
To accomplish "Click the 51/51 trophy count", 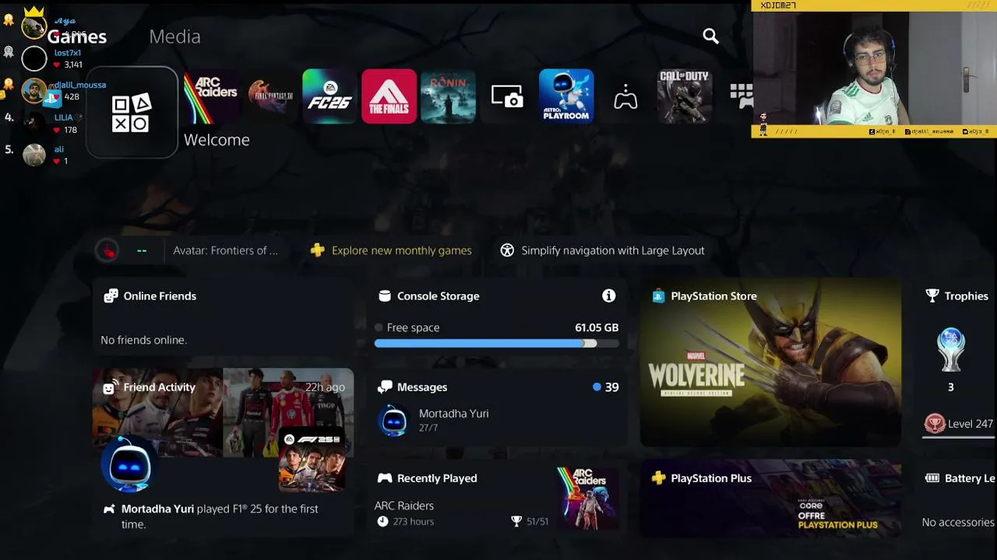I will point(537,521).
